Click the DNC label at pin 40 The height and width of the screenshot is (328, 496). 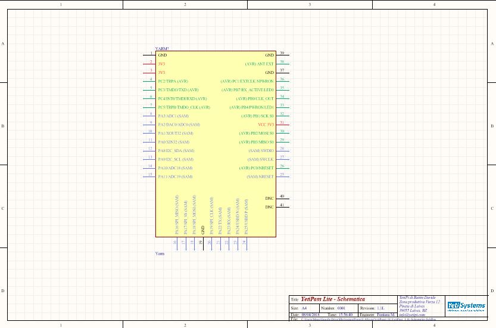pos(270,199)
